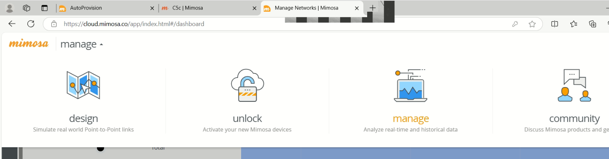Screen dimensions: 609x159
Task: Go to the community label
Action: (x=574, y=118)
